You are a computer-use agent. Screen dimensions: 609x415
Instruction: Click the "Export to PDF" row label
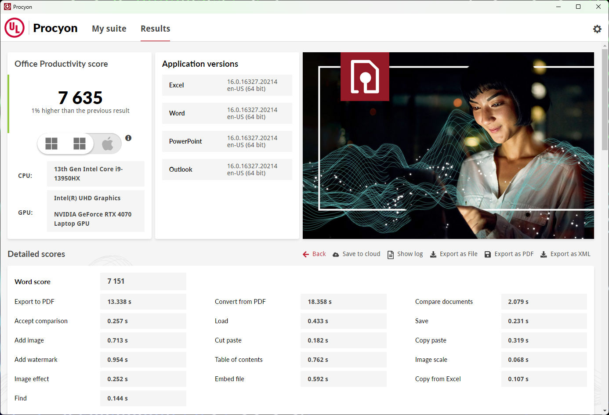(x=34, y=302)
